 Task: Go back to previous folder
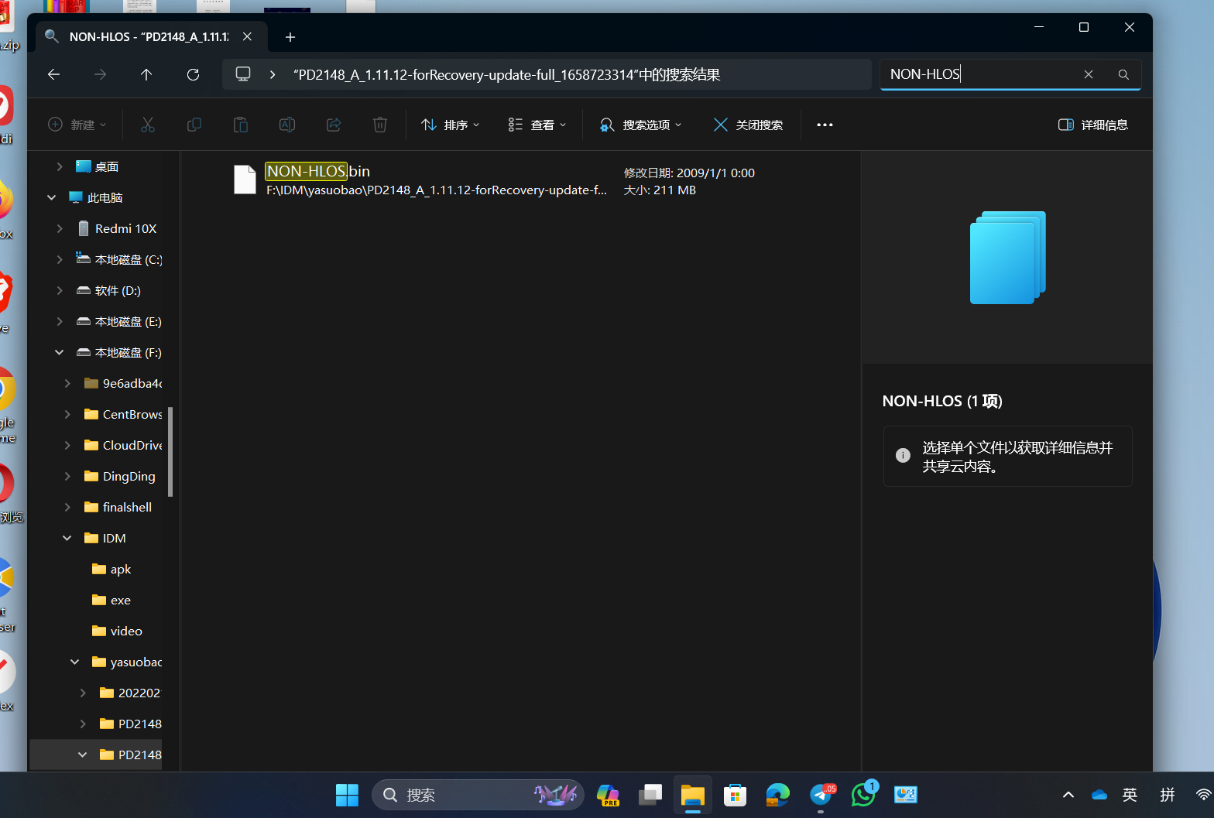point(53,74)
